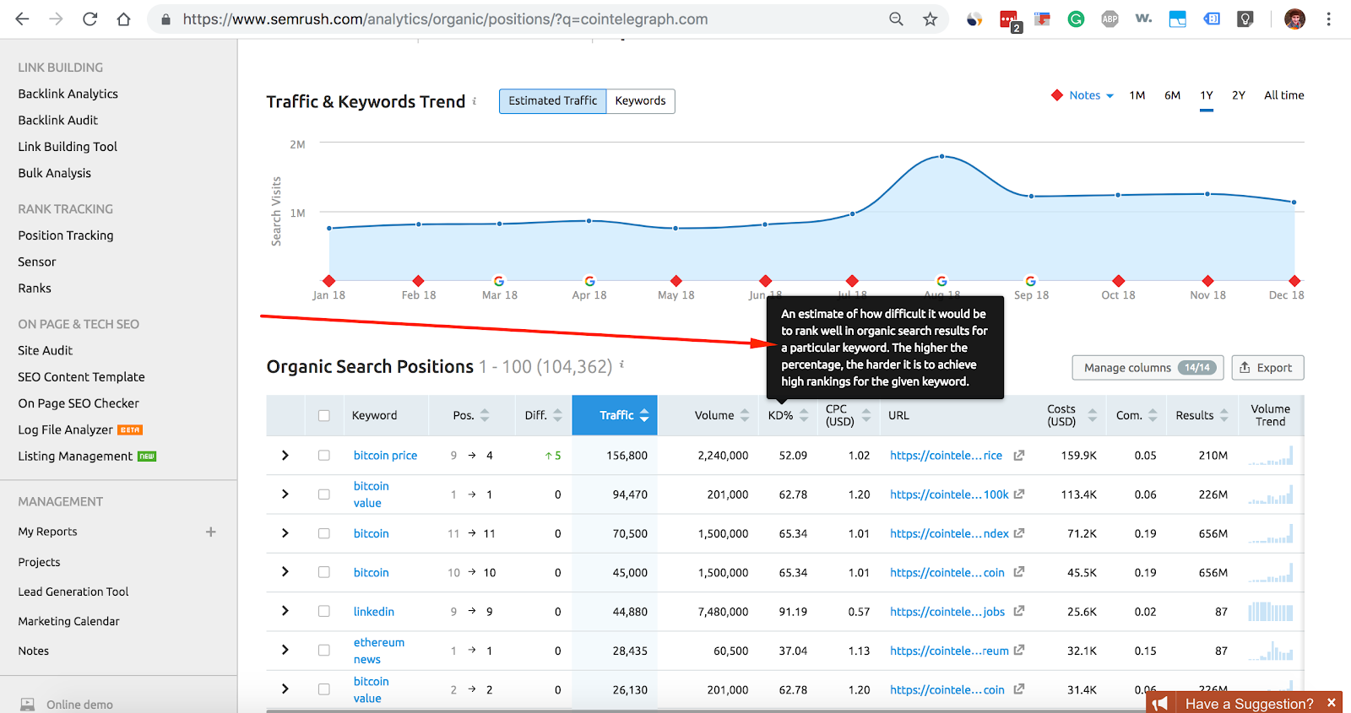This screenshot has width=1351, height=713.
Task: Switch chart to Estimated Traffic
Action: click(552, 101)
